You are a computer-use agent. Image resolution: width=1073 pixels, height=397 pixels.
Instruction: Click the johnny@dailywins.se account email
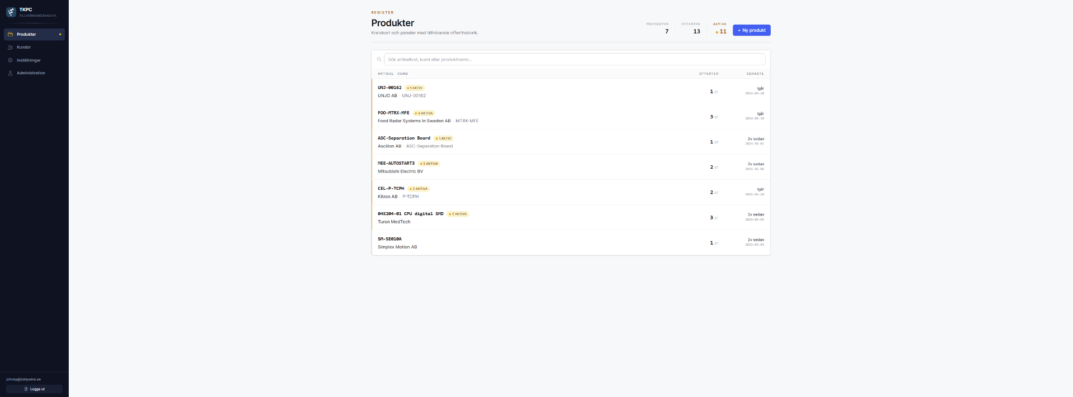tap(23, 379)
